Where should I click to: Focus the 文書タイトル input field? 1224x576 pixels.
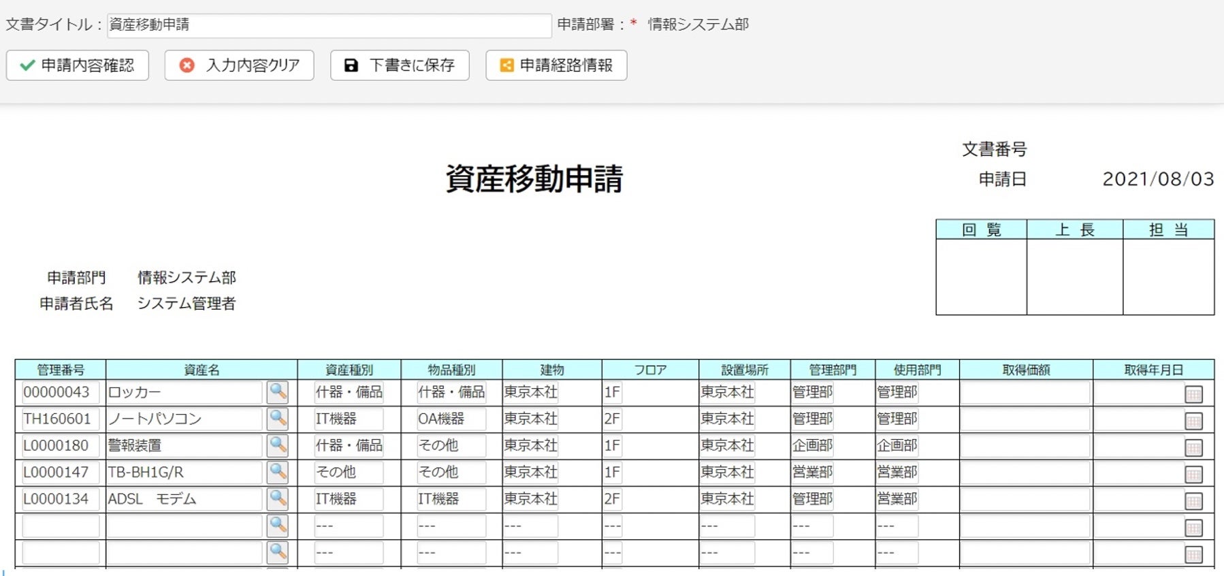pos(329,25)
